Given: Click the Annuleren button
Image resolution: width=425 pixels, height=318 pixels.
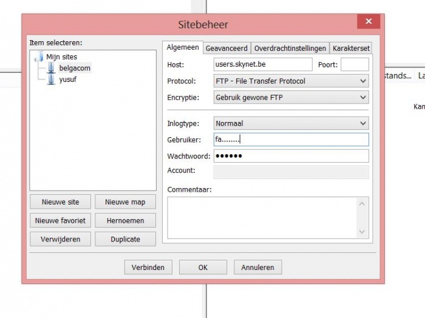Looking at the screenshot, I should pos(258,268).
